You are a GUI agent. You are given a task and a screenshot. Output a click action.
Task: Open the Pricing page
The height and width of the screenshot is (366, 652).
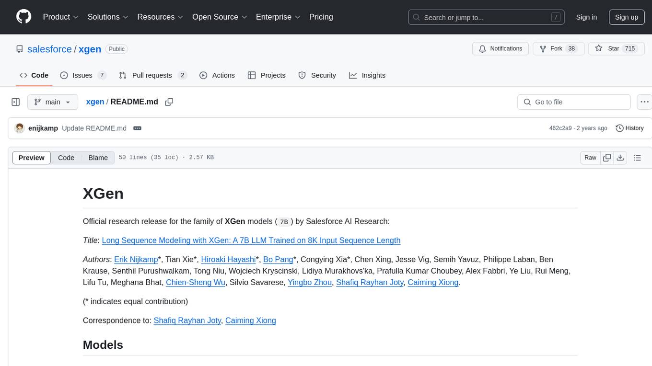[321, 17]
